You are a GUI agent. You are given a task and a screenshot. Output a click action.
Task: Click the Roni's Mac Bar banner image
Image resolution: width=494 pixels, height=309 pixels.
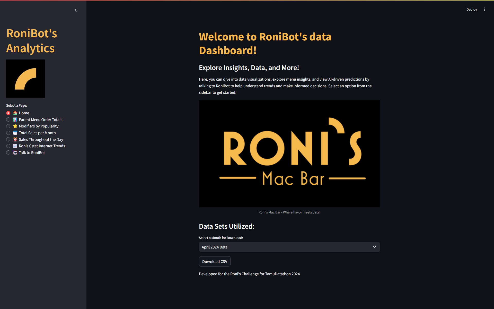point(289,154)
